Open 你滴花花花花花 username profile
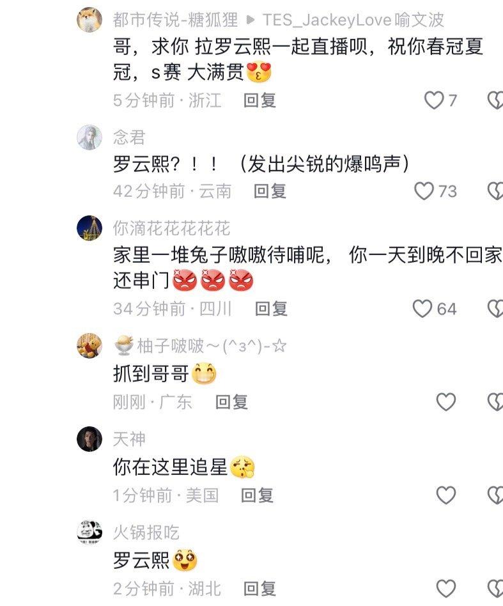 pos(171,228)
